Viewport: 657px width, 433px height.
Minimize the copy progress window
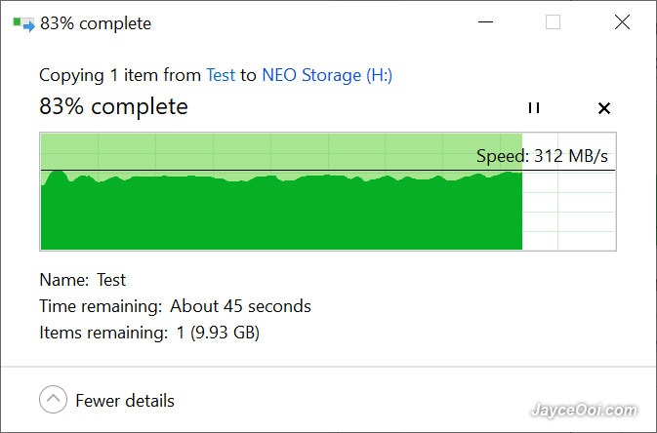485,22
